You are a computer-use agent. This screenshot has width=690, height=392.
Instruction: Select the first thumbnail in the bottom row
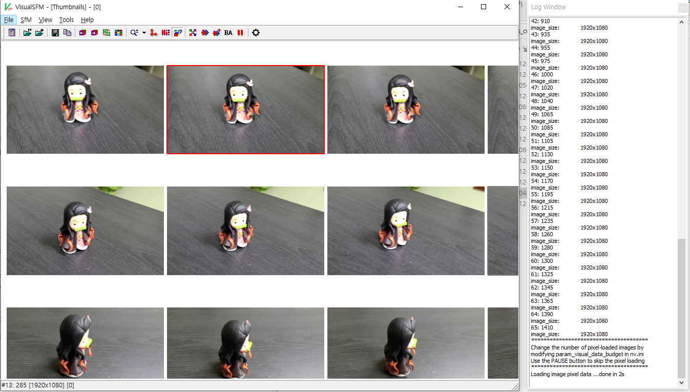pos(85,343)
